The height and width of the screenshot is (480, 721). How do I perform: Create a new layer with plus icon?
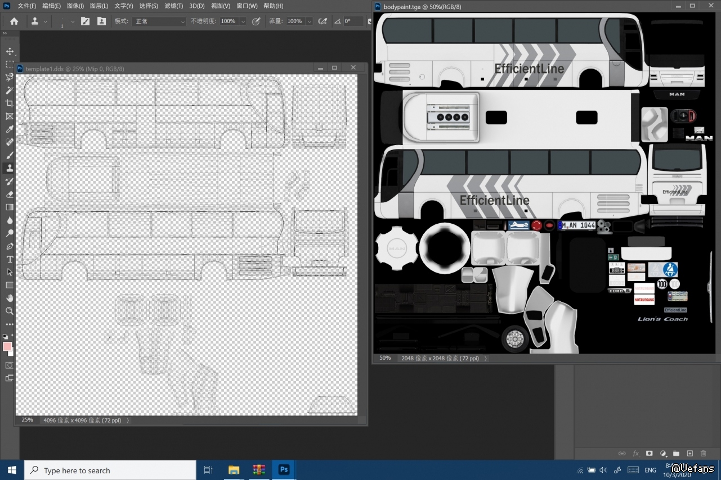click(689, 453)
